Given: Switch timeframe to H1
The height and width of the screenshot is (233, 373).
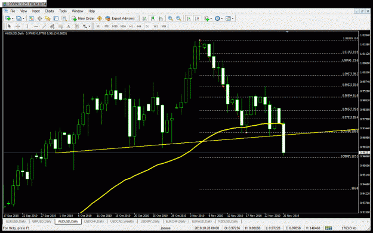Looking at the screenshot, I should [x=131, y=26].
